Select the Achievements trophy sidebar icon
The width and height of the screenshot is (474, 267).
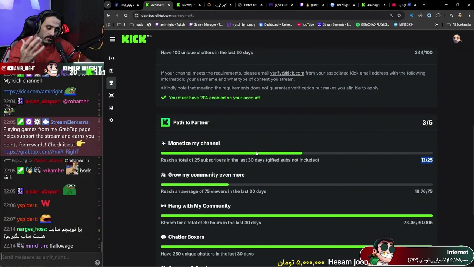[x=111, y=83]
